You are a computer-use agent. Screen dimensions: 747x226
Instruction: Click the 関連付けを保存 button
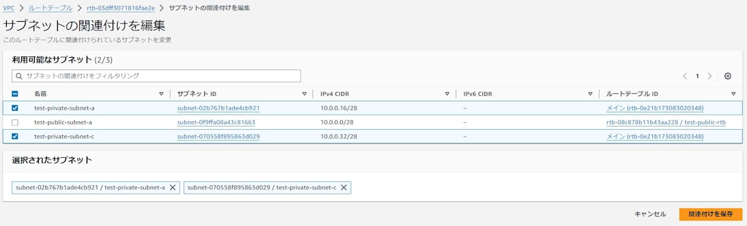click(x=710, y=214)
